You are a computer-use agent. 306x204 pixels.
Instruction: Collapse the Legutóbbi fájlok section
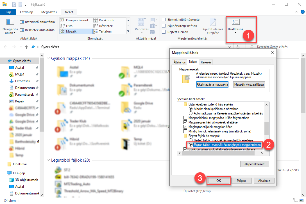coord(48,160)
